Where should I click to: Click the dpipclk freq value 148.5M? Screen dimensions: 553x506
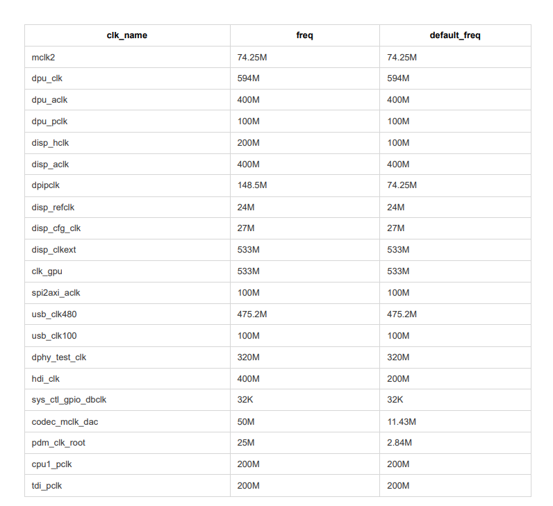coord(252,185)
